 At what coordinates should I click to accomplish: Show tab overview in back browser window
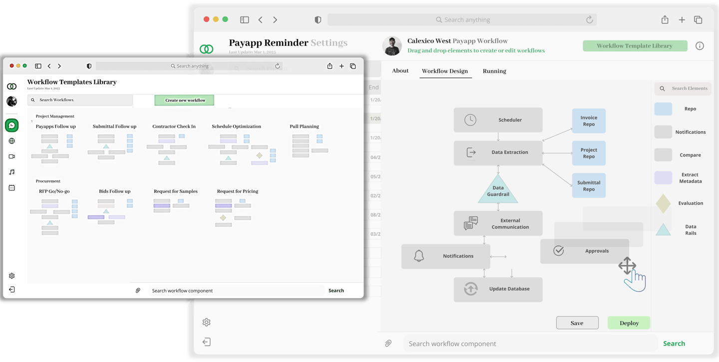point(698,20)
